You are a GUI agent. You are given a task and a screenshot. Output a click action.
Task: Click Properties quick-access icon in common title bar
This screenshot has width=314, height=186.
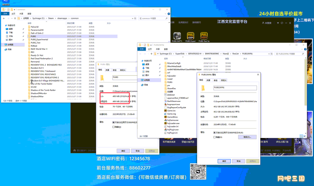click(x=8, y=9)
